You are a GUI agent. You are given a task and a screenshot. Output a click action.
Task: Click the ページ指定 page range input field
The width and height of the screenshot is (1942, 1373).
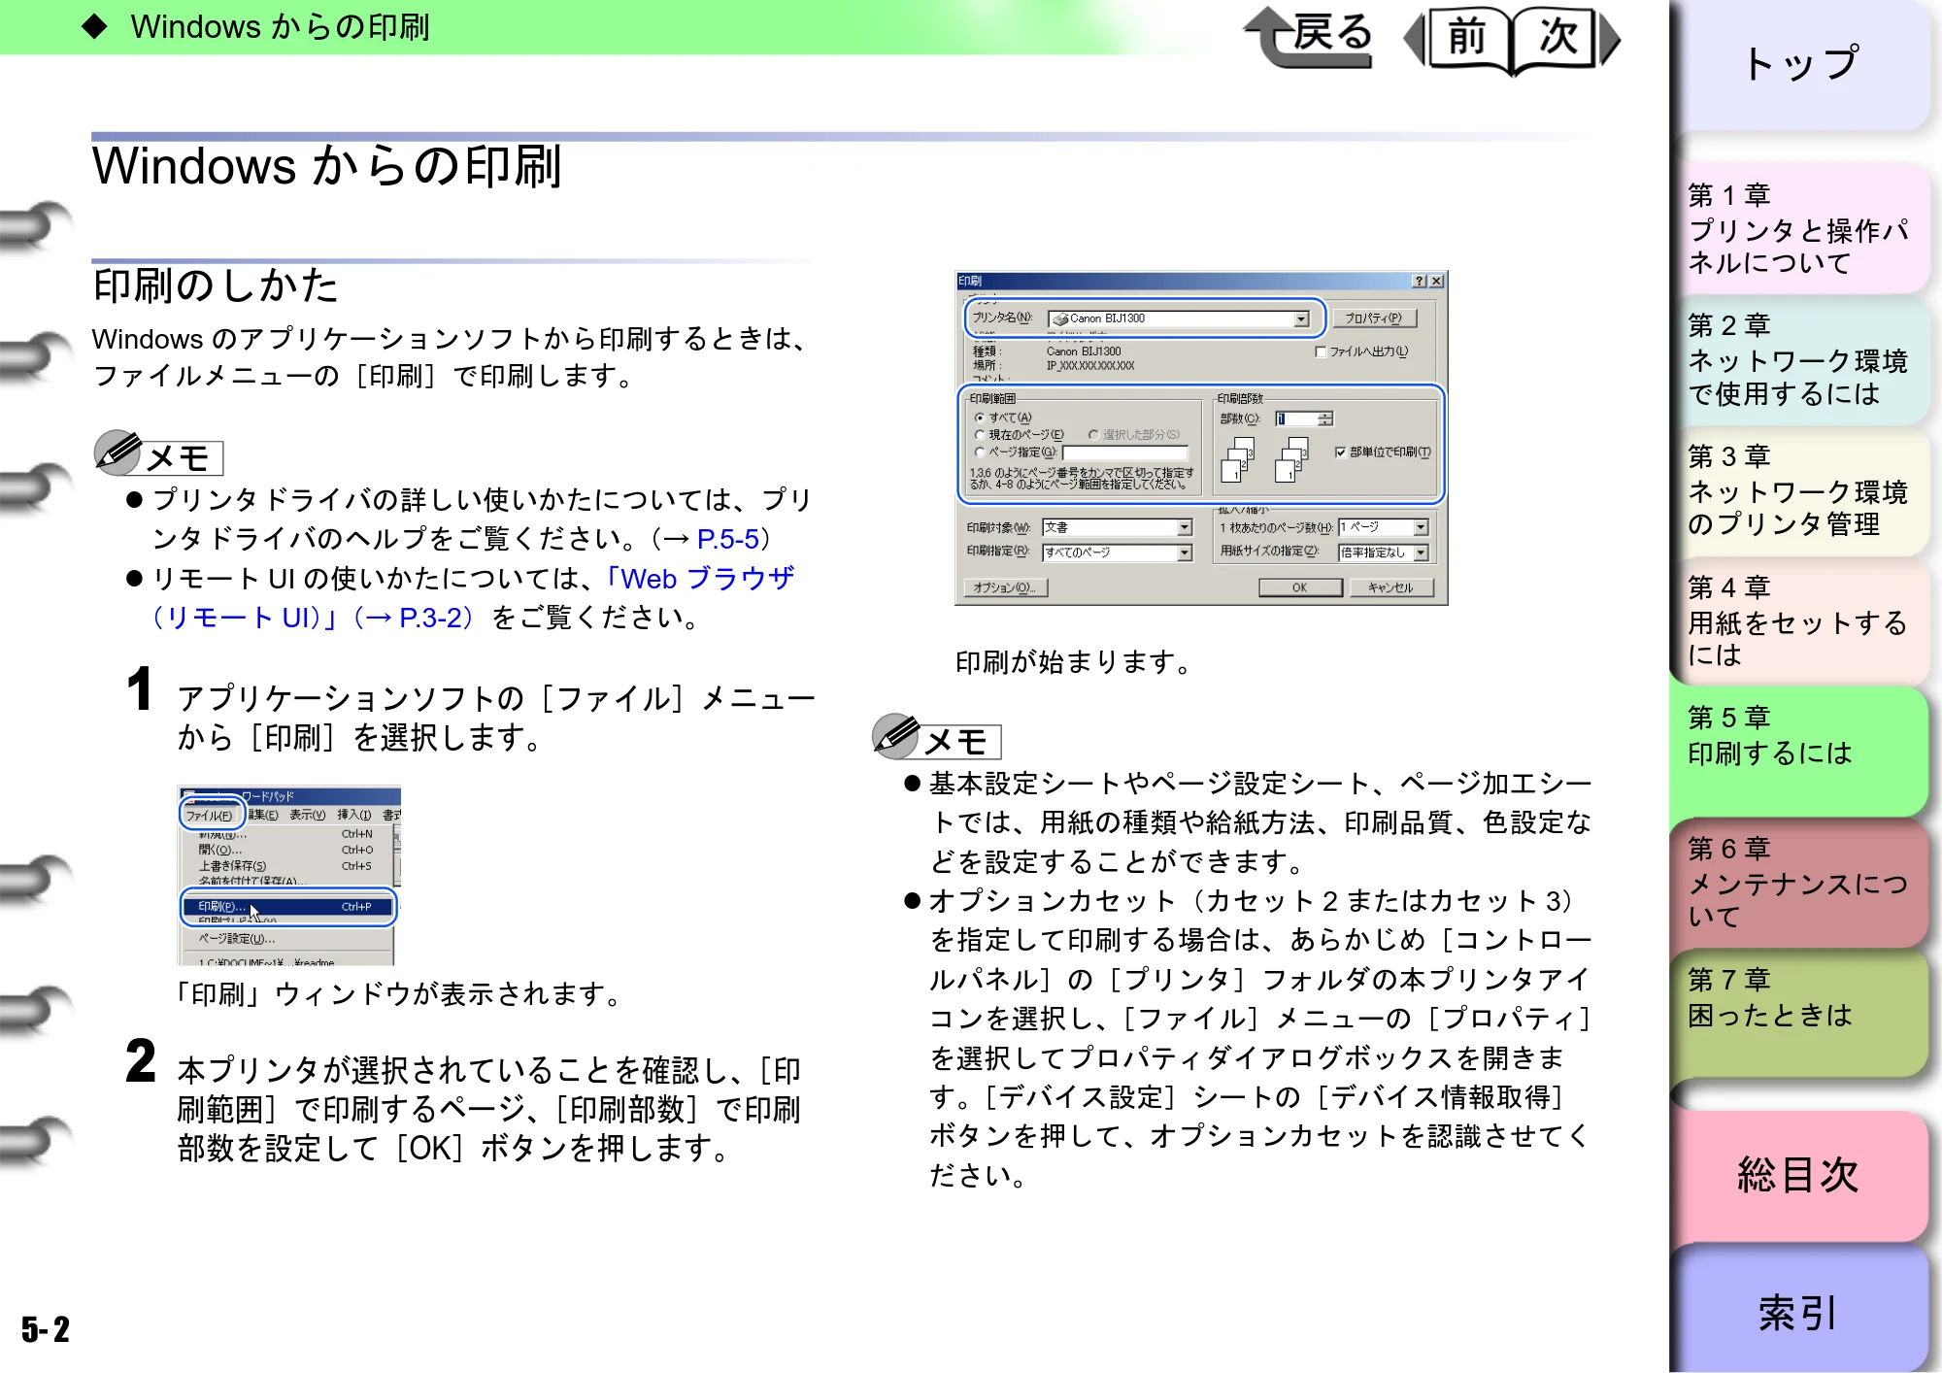tap(1125, 452)
